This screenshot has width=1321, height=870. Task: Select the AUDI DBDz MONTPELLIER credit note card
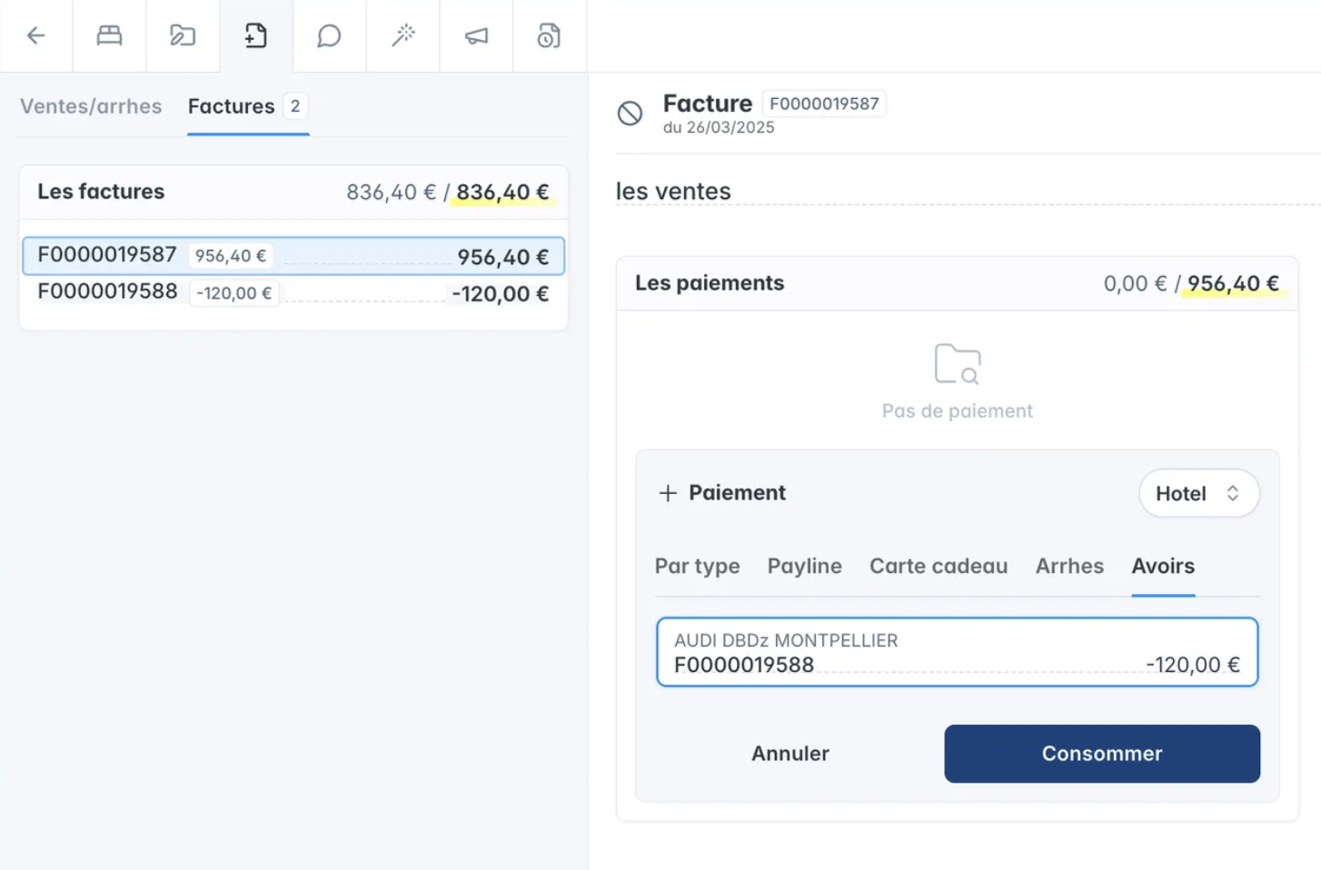coord(958,652)
